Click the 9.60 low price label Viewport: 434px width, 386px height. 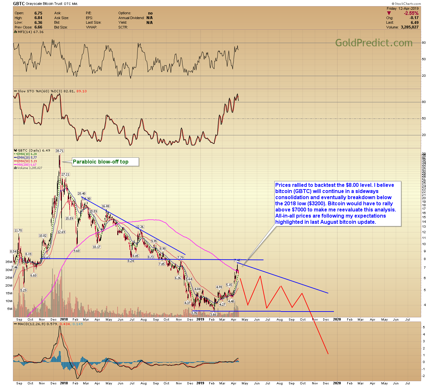pos(77,251)
